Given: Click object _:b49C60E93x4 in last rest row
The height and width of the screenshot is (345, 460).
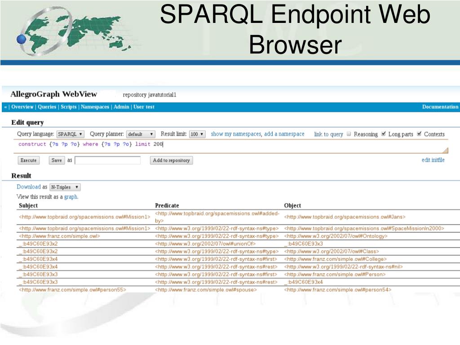Looking at the screenshot, I should coord(303,282).
